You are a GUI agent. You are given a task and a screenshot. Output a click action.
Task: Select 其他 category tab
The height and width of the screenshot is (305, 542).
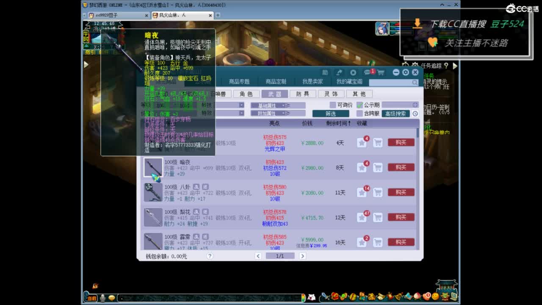pos(359,94)
